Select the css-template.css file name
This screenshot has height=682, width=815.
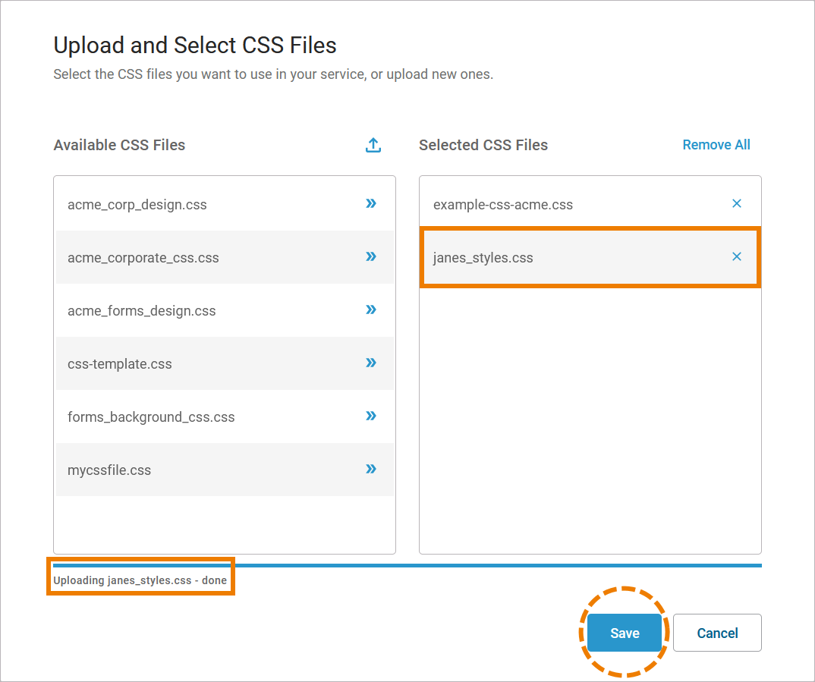point(120,364)
